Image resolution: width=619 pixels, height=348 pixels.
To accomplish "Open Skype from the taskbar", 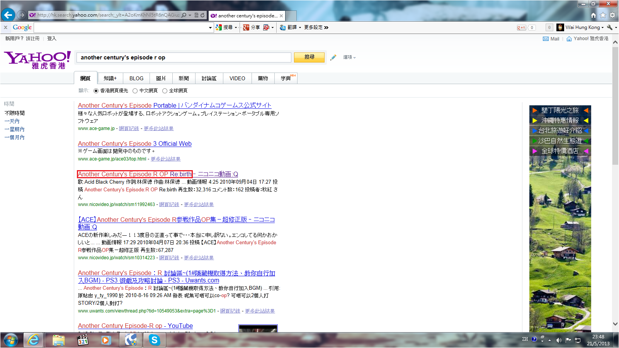I will point(155,340).
